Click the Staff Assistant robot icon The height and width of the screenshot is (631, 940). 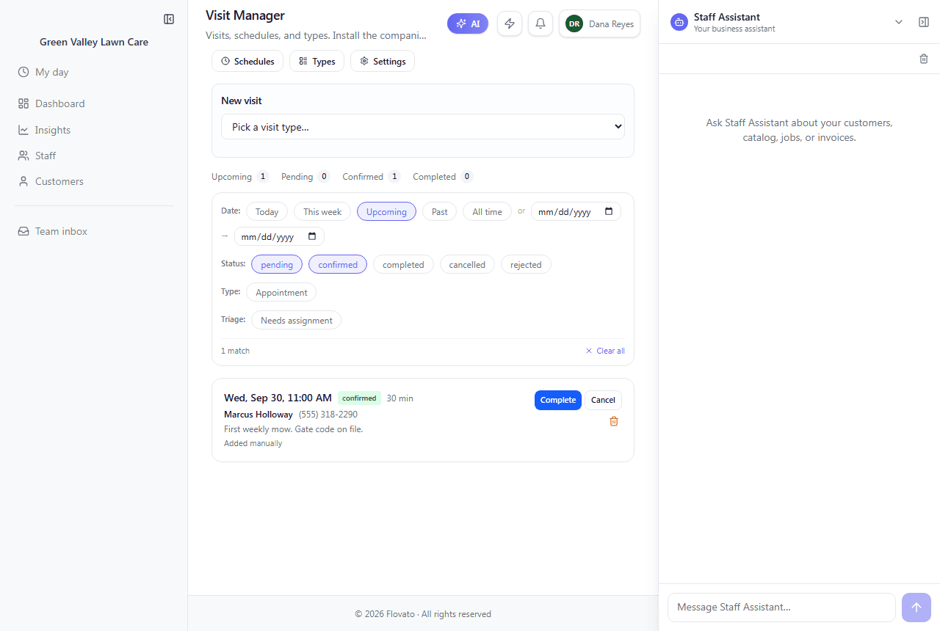pyautogui.click(x=679, y=22)
